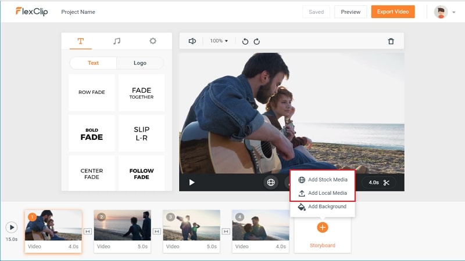The image size is (465, 261).
Task: Click the Saved button
Action: (316, 12)
